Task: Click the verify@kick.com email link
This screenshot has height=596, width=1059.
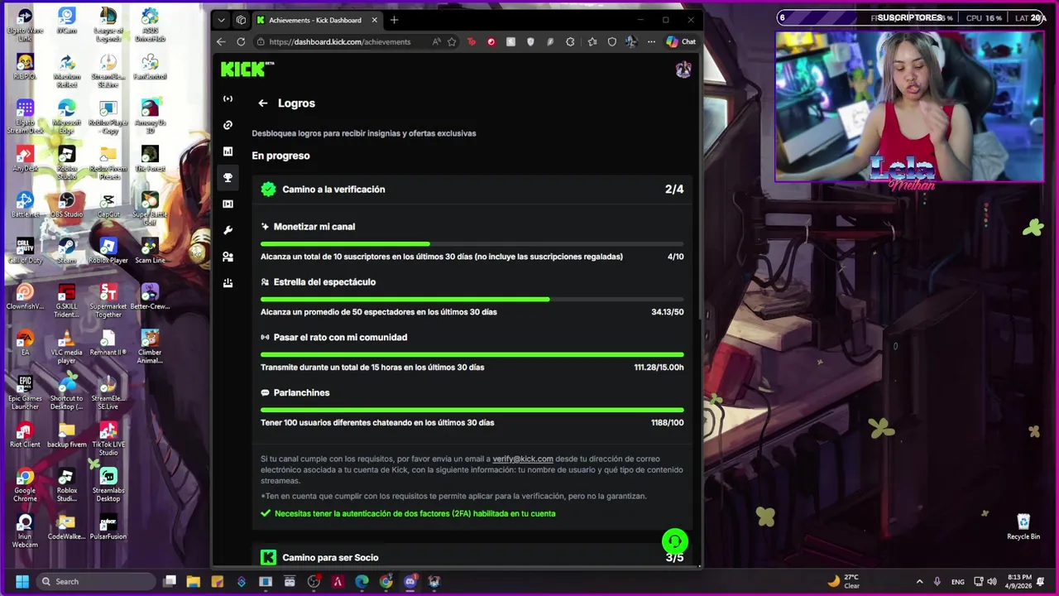Action: (523, 459)
